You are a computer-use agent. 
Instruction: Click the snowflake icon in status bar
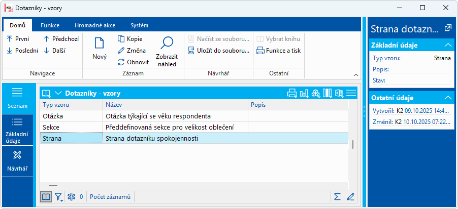[x=71, y=196]
